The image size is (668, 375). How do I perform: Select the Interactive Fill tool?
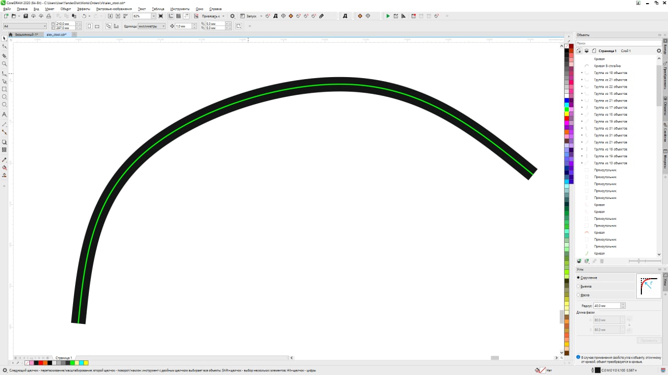tap(4, 168)
